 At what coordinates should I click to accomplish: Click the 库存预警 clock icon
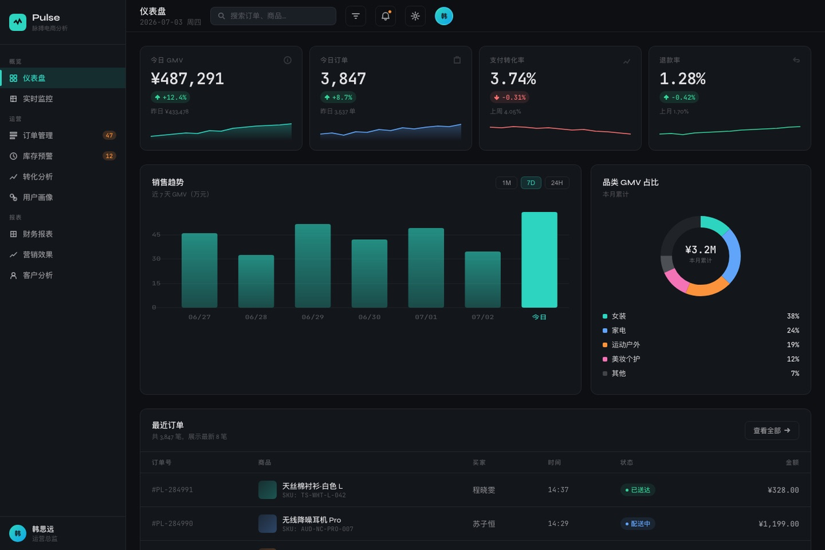click(14, 156)
